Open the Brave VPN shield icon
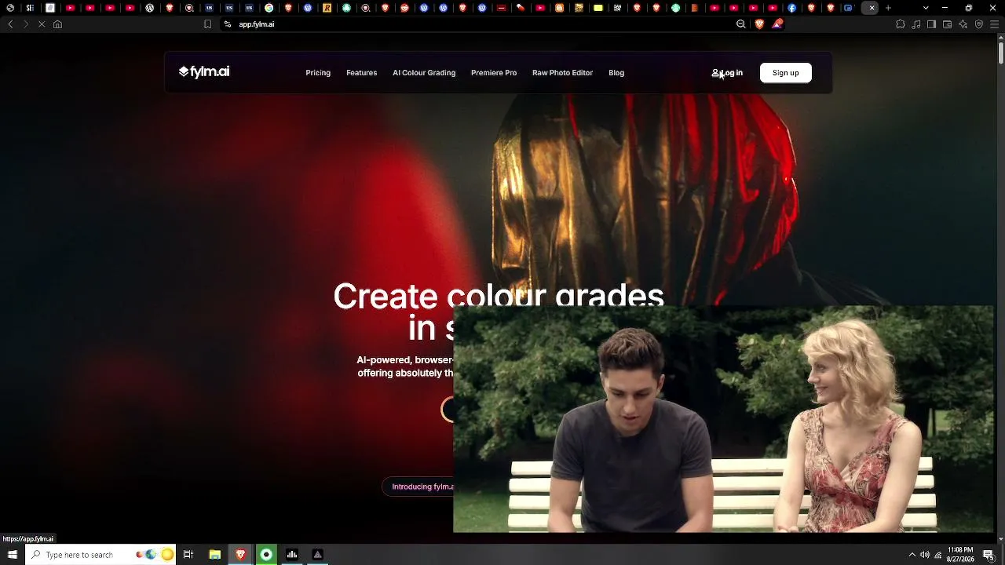1005x565 pixels. pos(979,24)
